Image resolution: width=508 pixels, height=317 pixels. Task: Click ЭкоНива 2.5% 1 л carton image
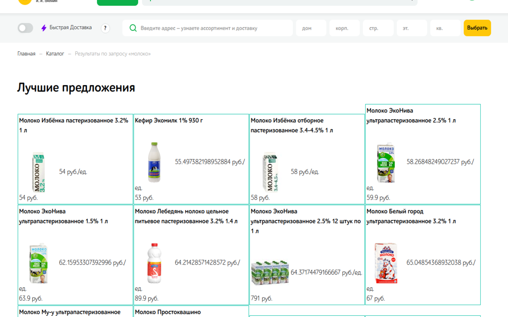pos(386,162)
